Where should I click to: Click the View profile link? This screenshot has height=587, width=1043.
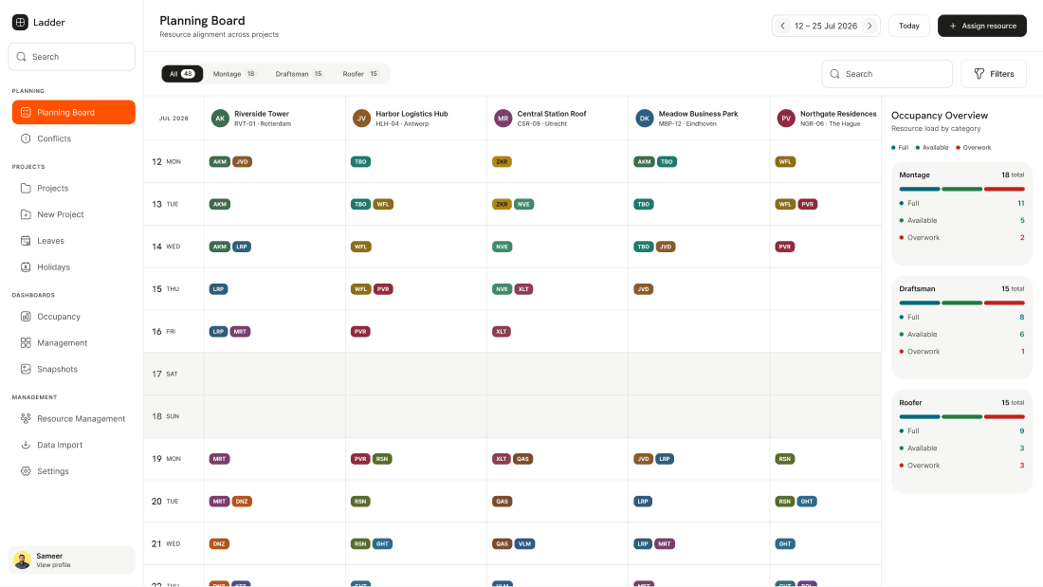click(x=53, y=565)
